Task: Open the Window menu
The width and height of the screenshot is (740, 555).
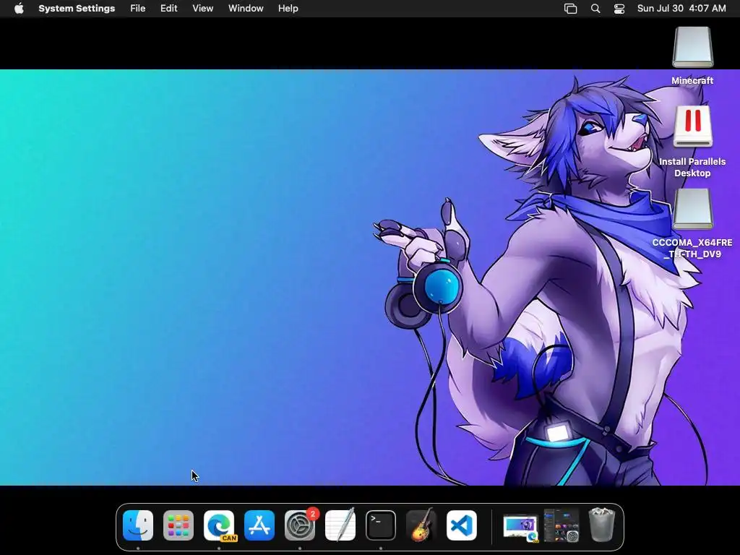Action: click(x=246, y=9)
